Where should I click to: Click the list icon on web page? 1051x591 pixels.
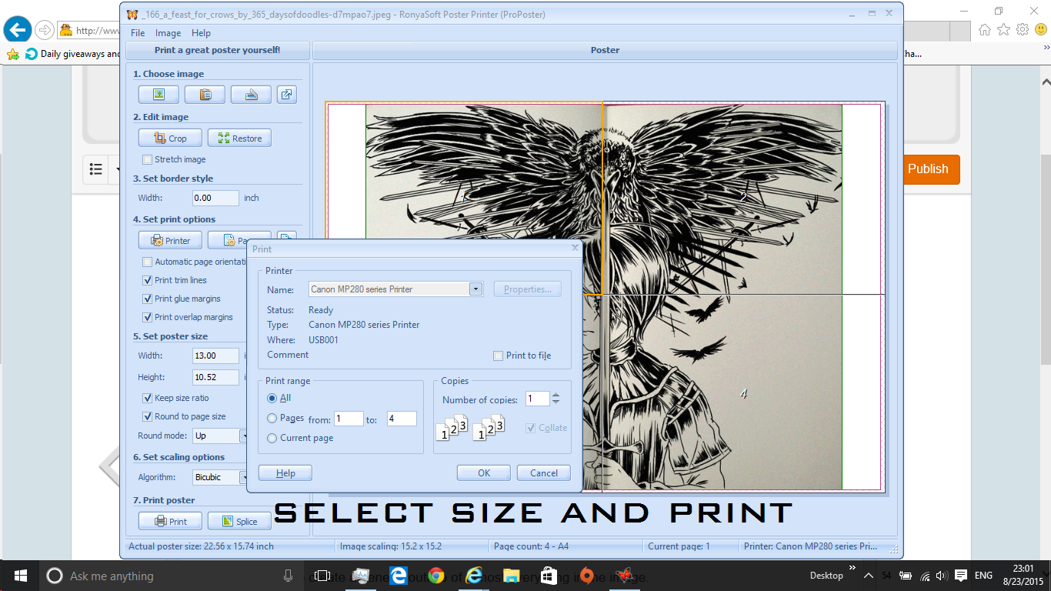96,169
